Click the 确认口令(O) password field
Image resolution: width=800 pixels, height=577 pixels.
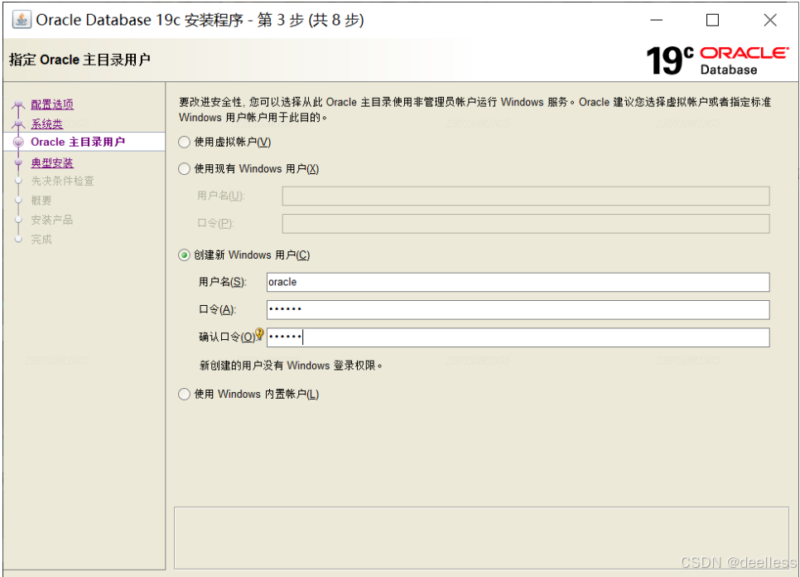pyautogui.click(x=518, y=337)
